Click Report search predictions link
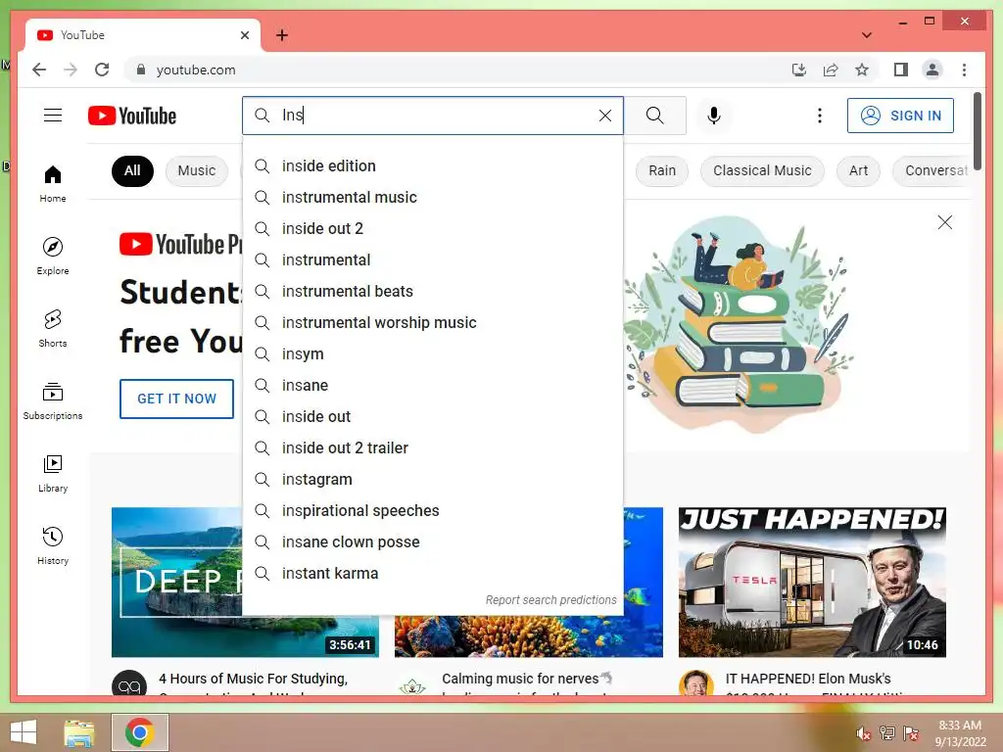 point(550,600)
